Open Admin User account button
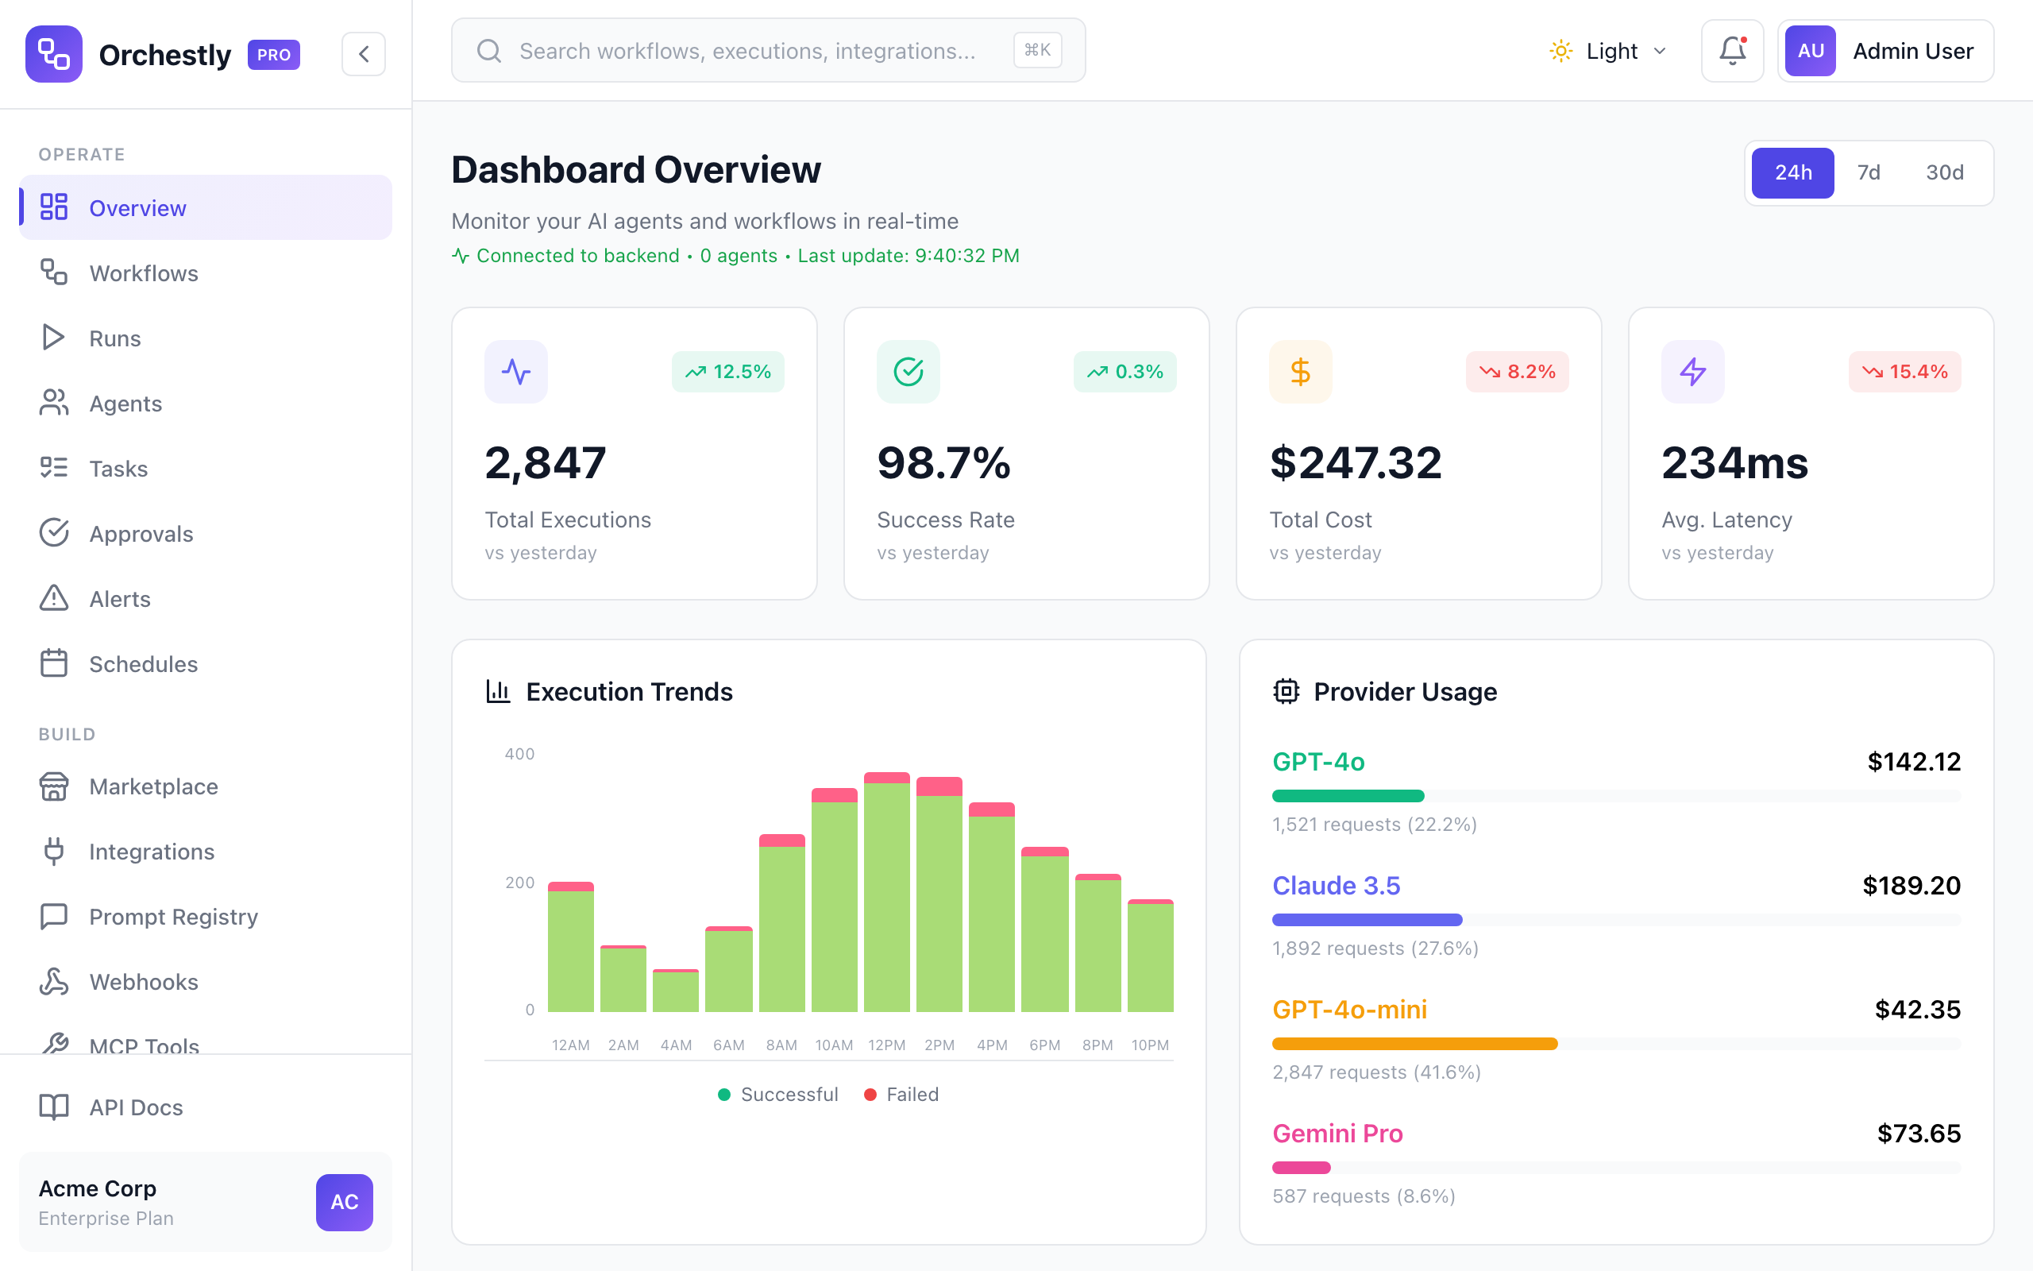2033x1271 pixels. coord(1885,52)
